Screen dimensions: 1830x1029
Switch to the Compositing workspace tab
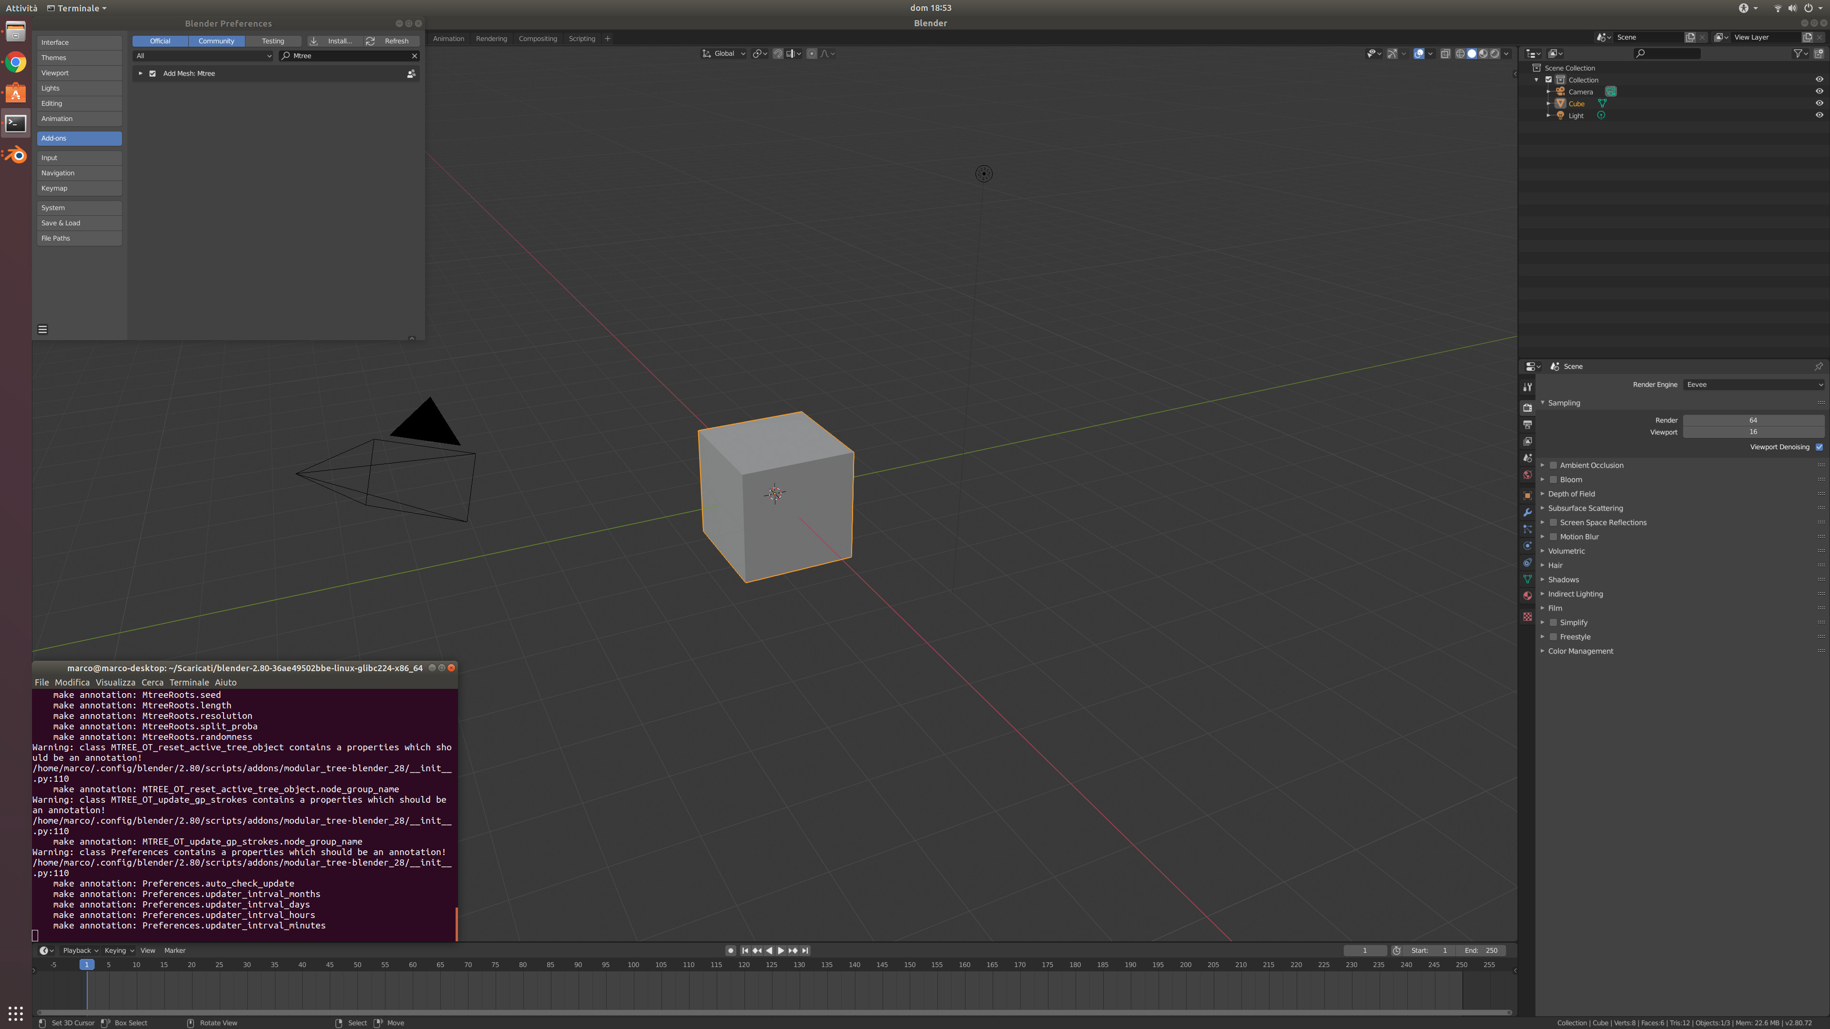pyautogui.click(x=537, y=38)
